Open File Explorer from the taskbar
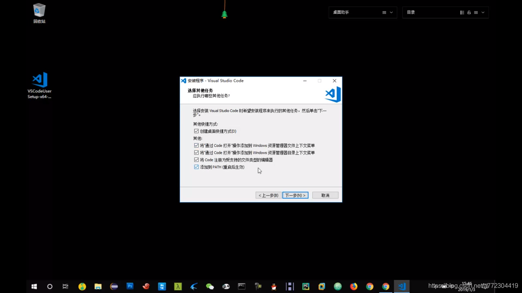 [x=98, y=287]
